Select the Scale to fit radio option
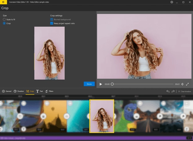The width and height of the screenshot is (193, 141). coord(4,20)
